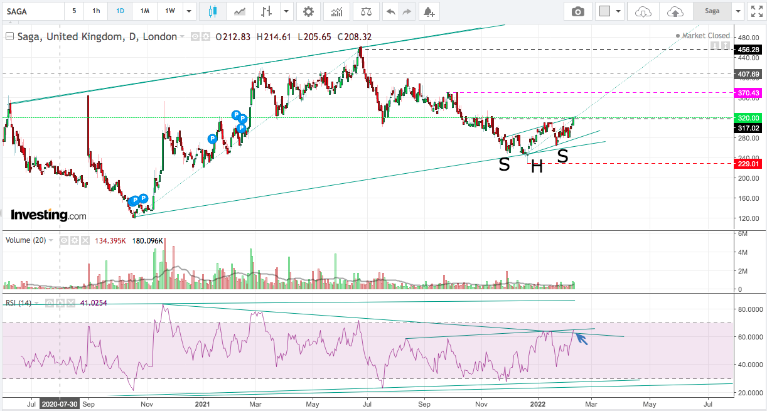
Task: Collapse the Saga legend with the minus box
Action: (9, 37)
